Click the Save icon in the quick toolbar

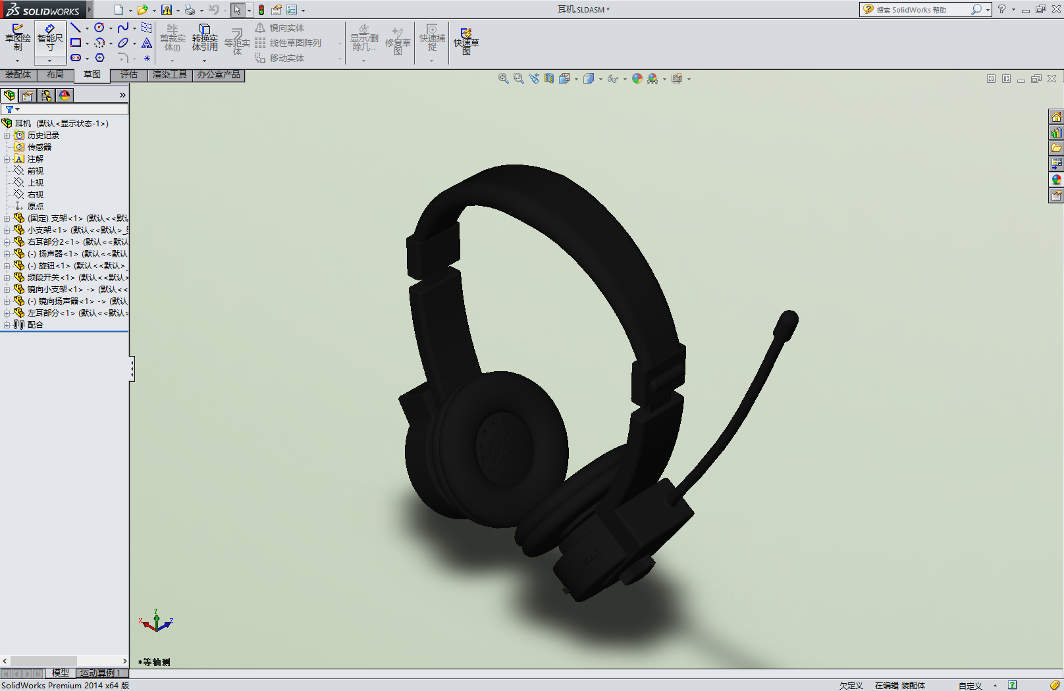click(x=167, y=10)
